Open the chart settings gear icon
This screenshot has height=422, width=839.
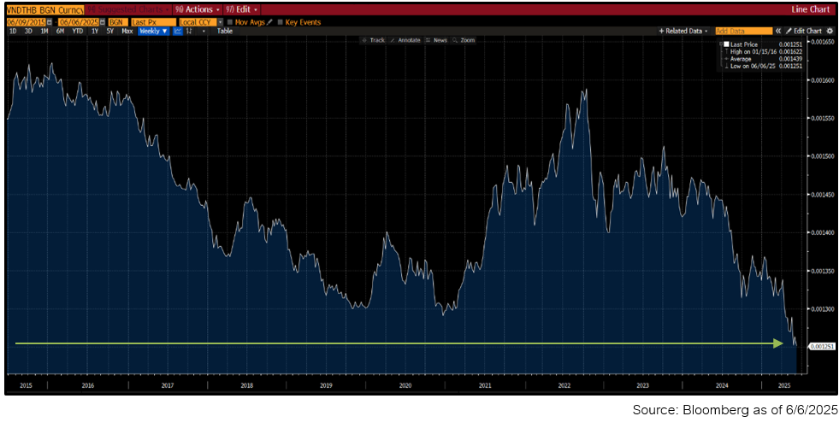(830, 31)
